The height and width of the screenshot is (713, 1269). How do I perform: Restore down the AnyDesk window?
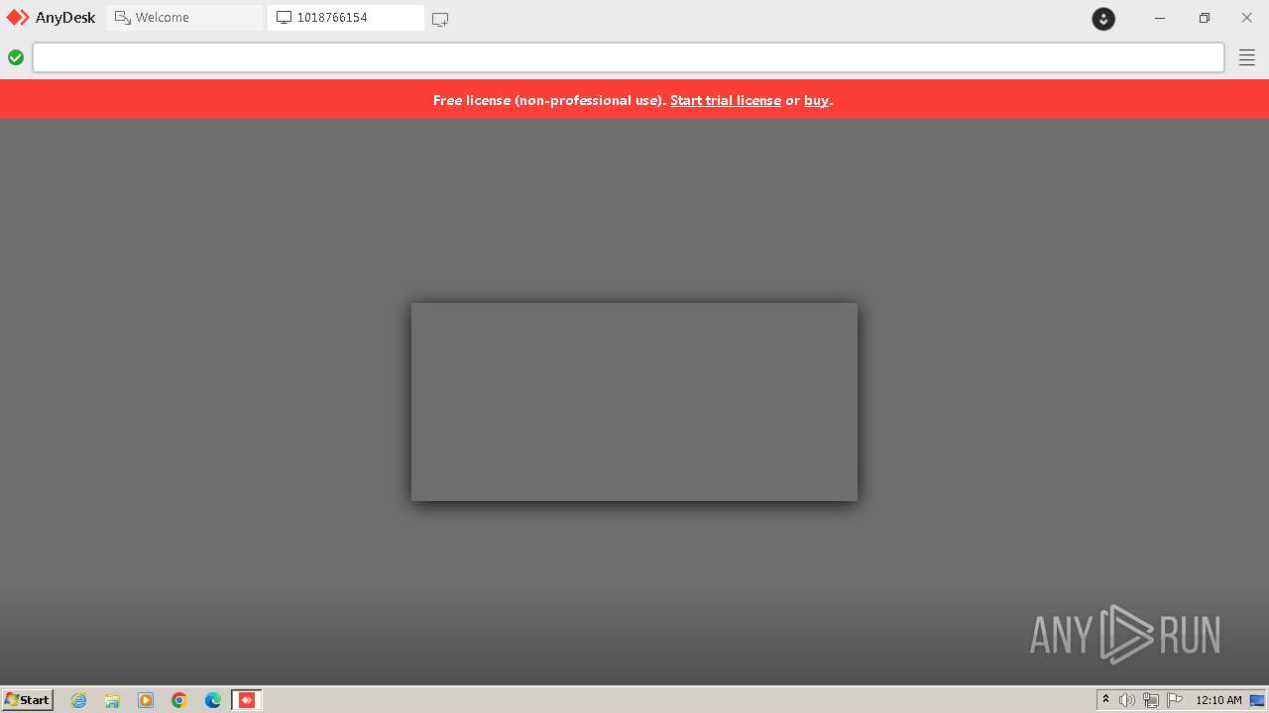1204,18
